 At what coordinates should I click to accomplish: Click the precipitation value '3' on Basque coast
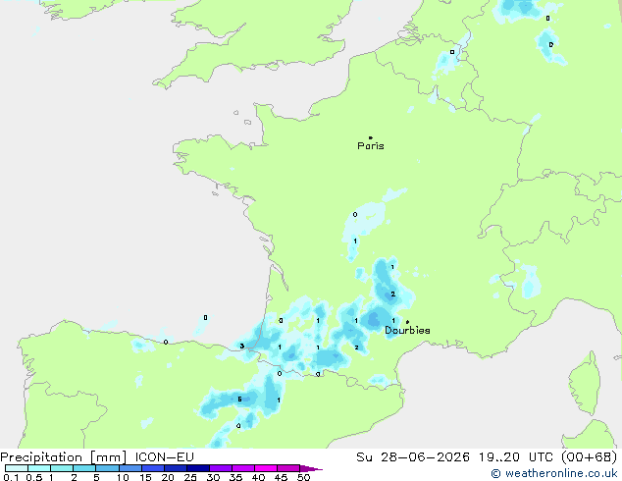pos(242,347)
